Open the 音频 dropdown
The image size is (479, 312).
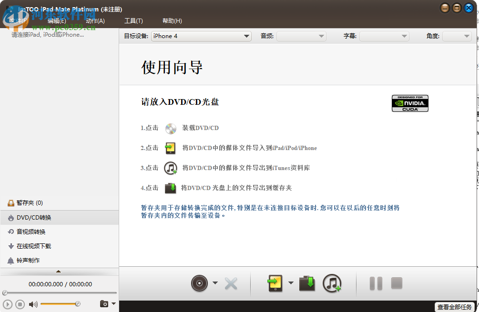point(302,36)
